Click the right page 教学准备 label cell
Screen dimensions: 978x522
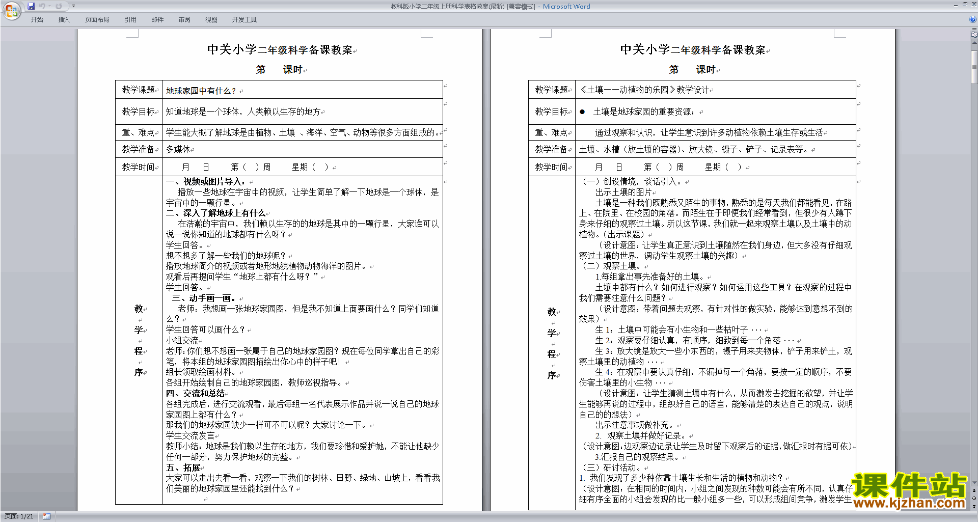tap(551, 149)
